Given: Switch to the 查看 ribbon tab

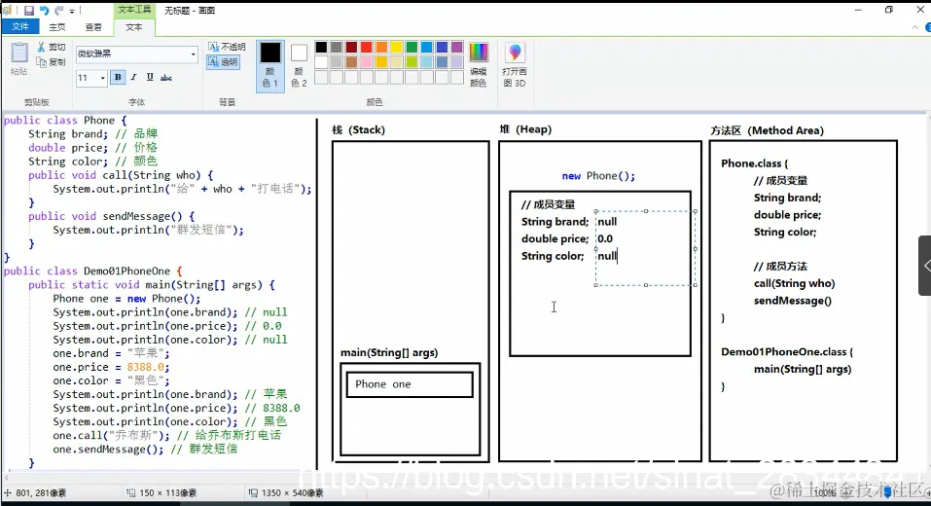Looking at the screenshot, I should click(x=93, y=27).
